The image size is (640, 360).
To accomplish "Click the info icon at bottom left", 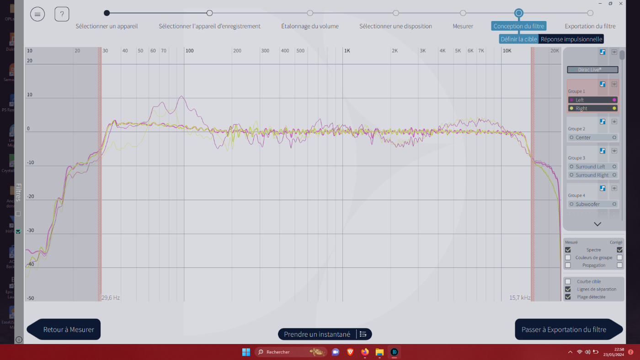I will pos(19,339).
